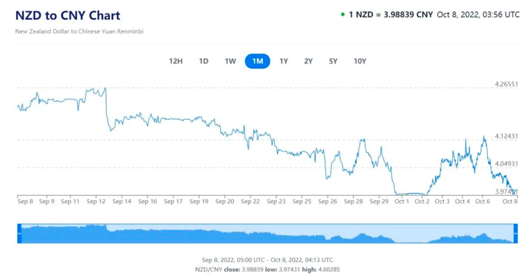
Task: Switch chart to 1D range
Action: point(204,61)
